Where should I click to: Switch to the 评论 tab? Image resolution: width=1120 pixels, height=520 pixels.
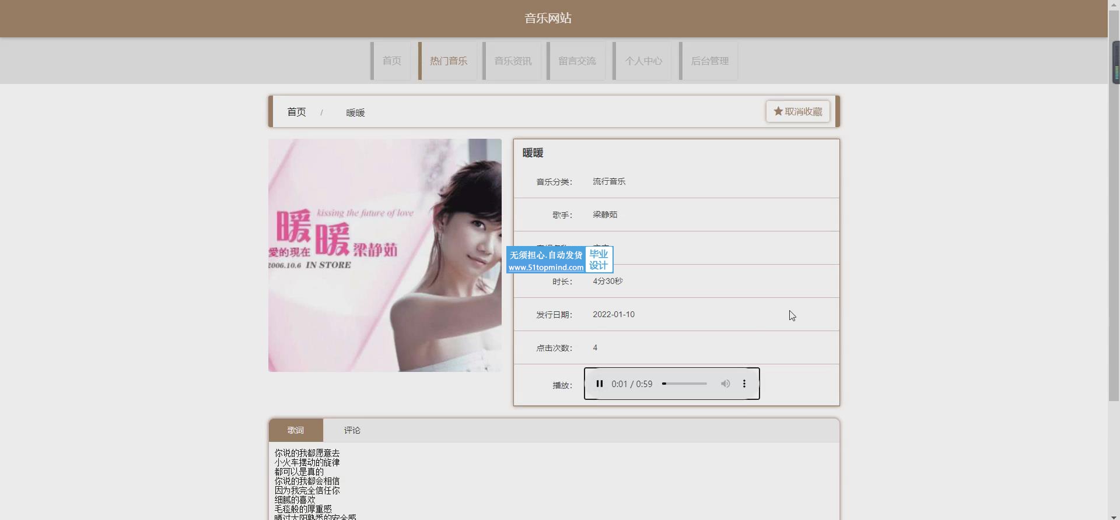[352, 430]
